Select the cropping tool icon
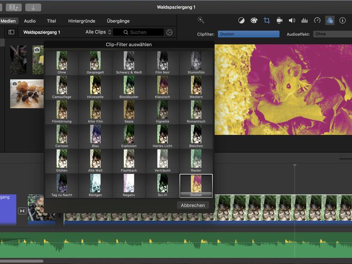The image size is (352, 264). click(267, 21)
